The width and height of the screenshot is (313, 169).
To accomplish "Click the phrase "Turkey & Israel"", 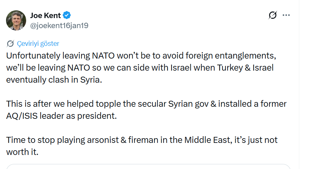I will (x=245, y=68).
